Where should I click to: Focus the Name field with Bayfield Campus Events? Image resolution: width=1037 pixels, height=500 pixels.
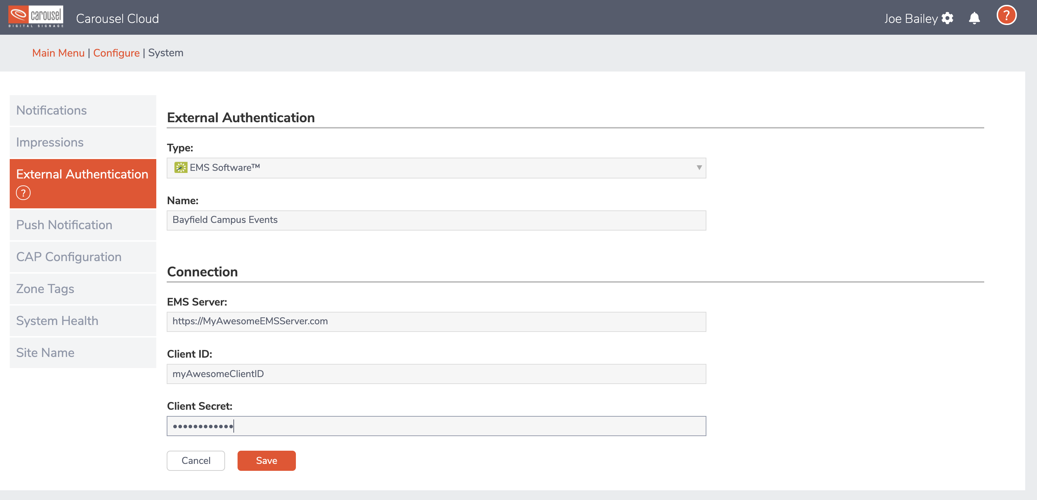(x=437, y=220)
